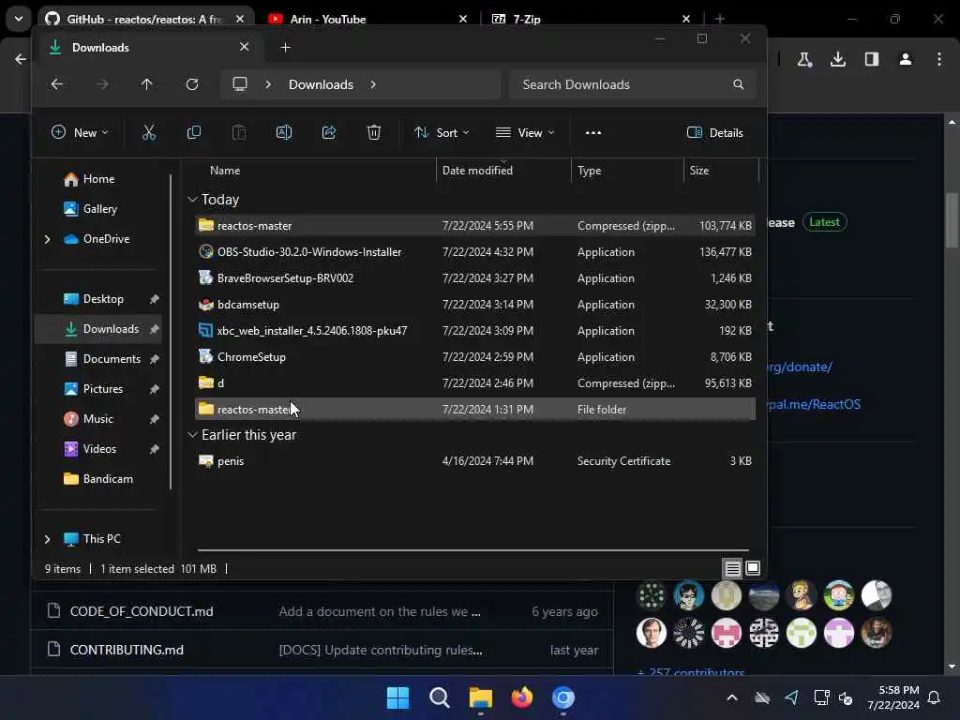Click the Cut scissors icon in toolbar
960x720 pixels.
point(149,132)
